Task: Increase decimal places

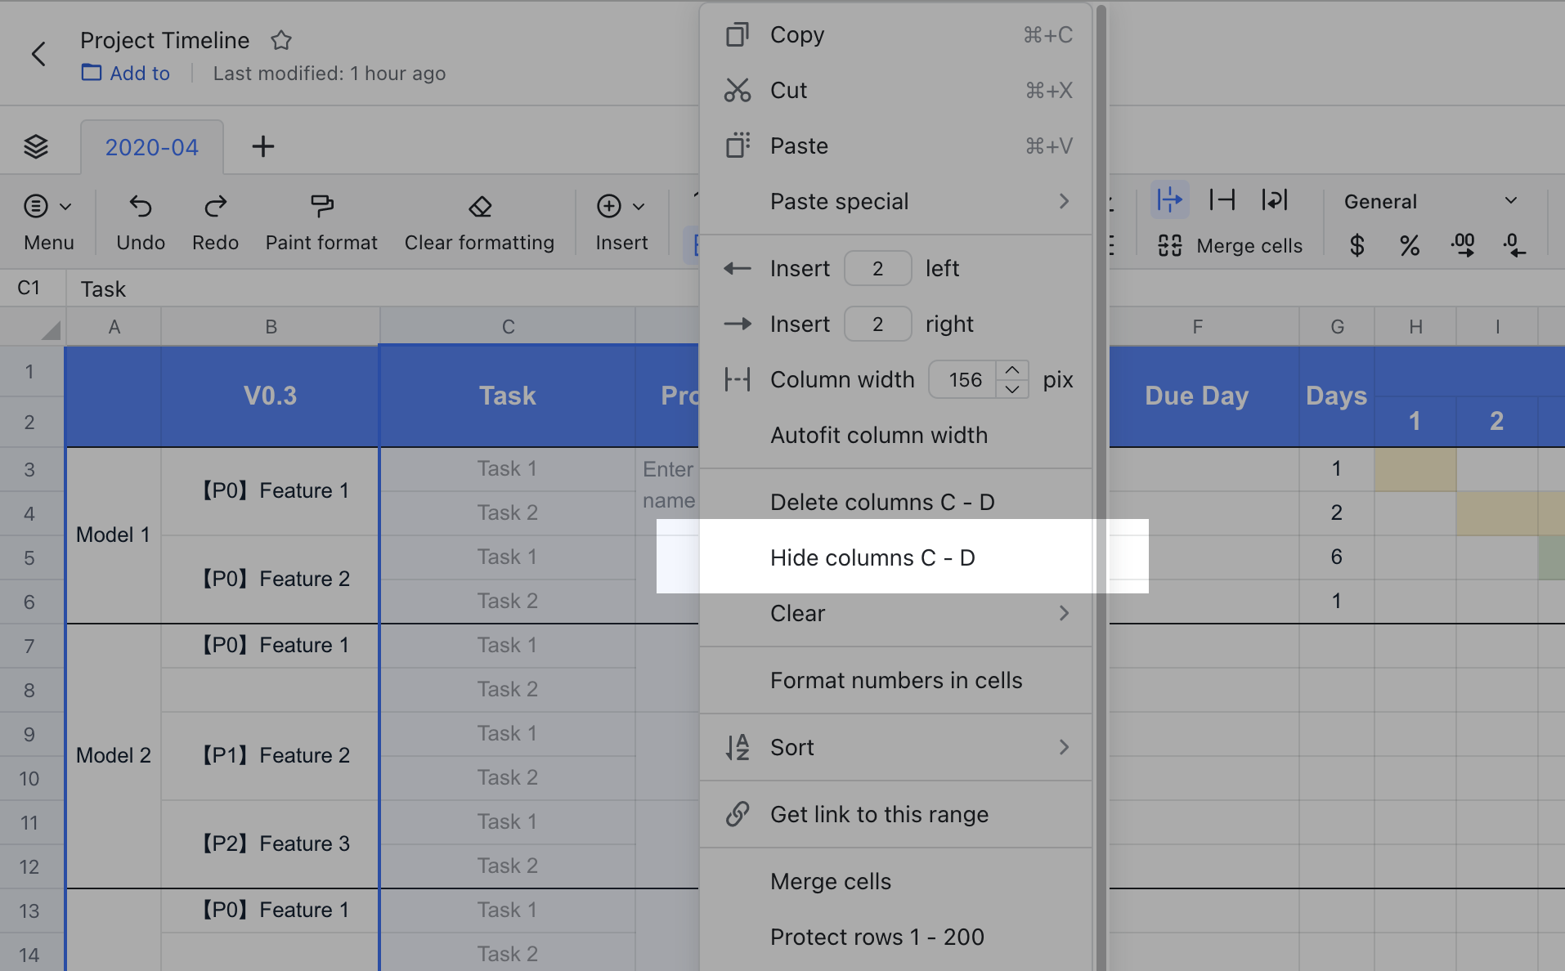Action: pyautogui.click(x=1463, y=245)
